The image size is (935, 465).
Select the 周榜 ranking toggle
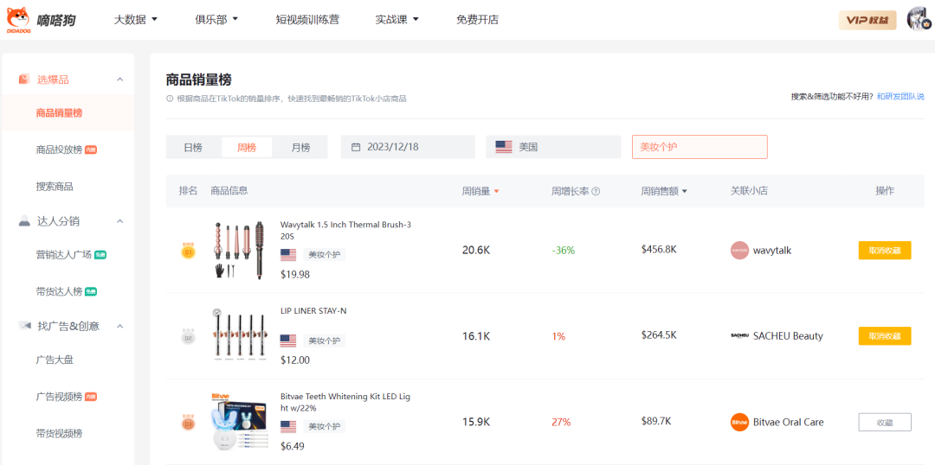click(x=247, y=147)
